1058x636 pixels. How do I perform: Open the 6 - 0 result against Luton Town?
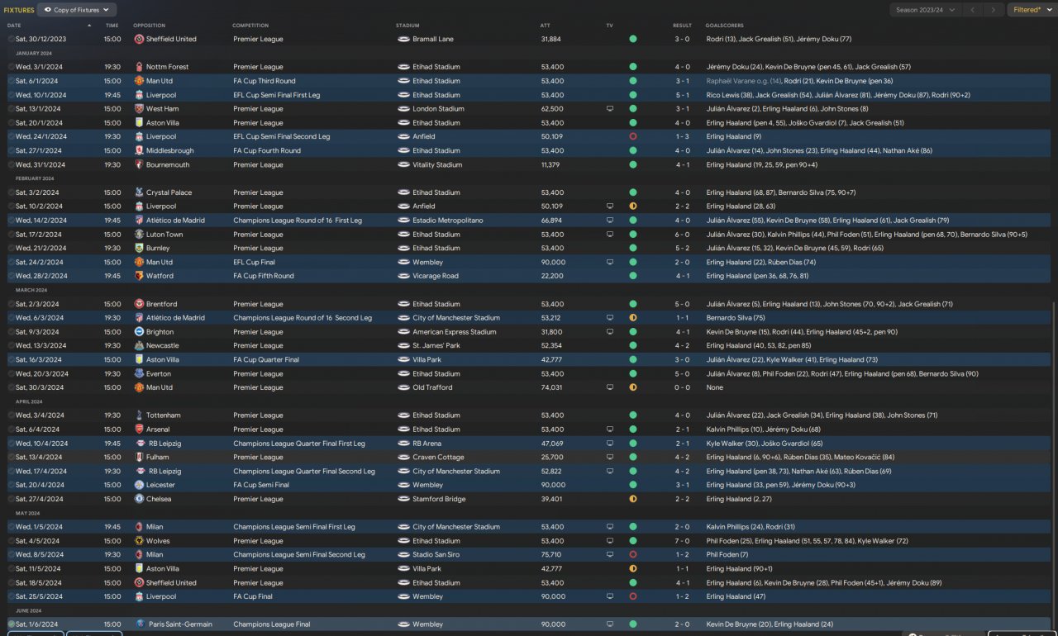(682, 235)
